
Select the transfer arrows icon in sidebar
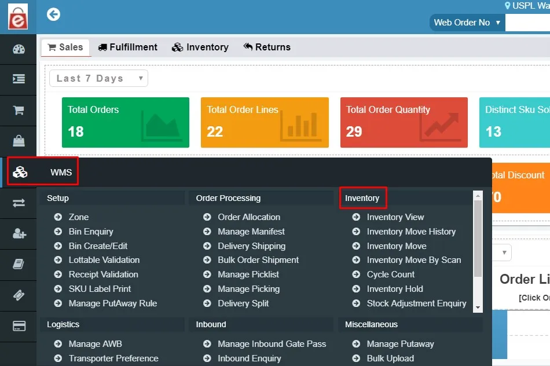pos(19,203)
